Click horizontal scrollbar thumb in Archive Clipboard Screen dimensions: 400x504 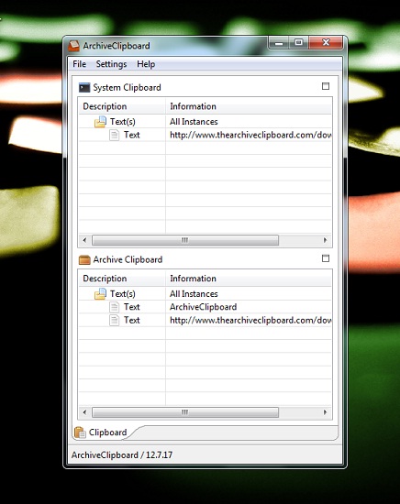[185, 412]
